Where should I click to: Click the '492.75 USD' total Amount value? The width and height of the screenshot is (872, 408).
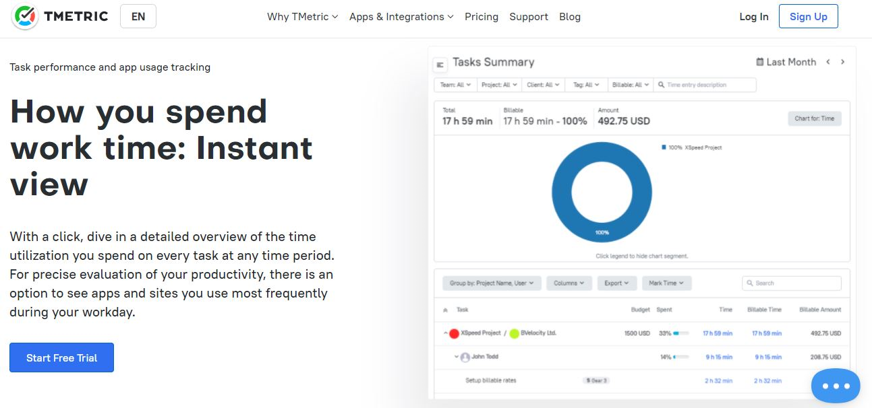coord(624,121)
